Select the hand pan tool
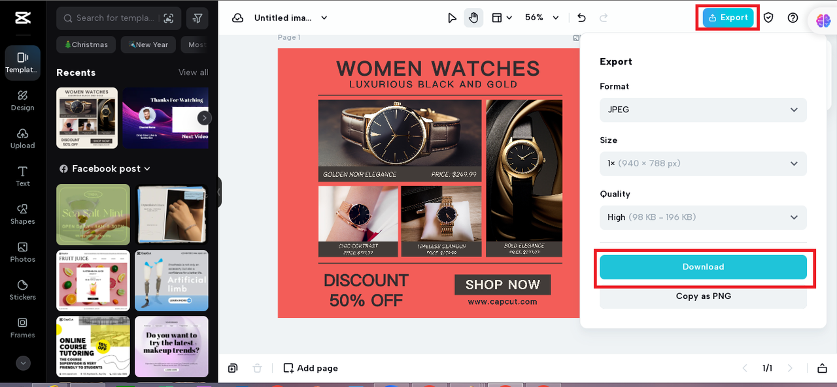The width and height of the screenshot is (837, 387). coord(473,18)
